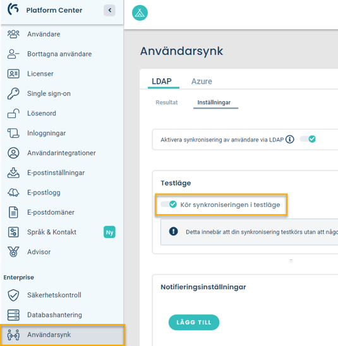Viewport: 338px width, 346px height.
Task: Switch to the Azure tab
Action: 202,81
